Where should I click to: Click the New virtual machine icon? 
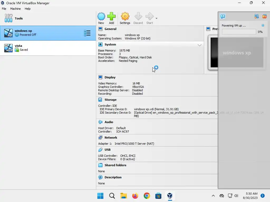101,16
